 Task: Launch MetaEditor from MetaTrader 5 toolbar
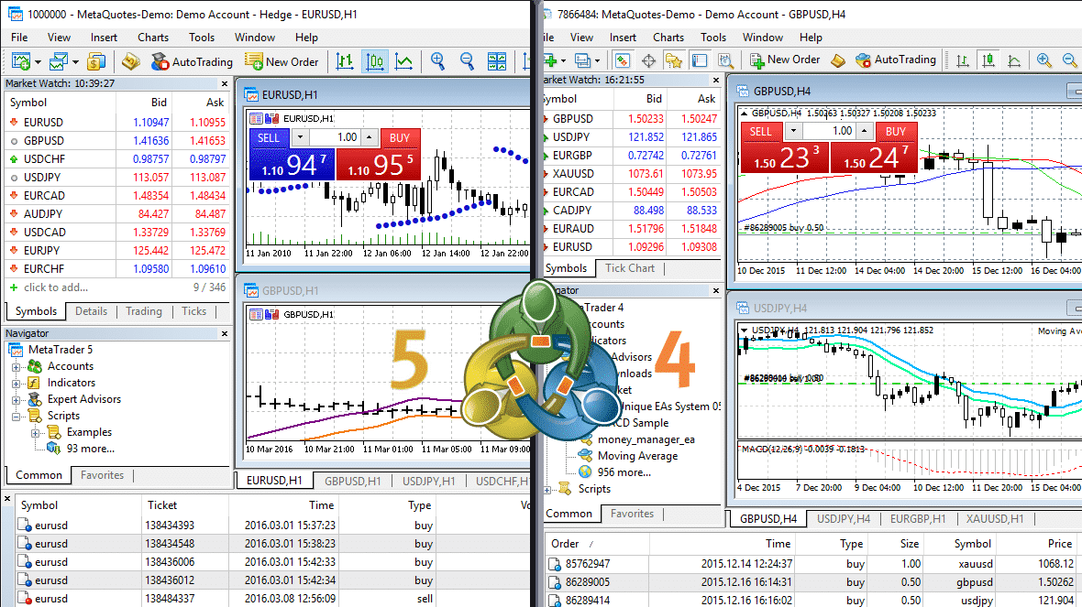pyautogui.click(x=131, y=61)
